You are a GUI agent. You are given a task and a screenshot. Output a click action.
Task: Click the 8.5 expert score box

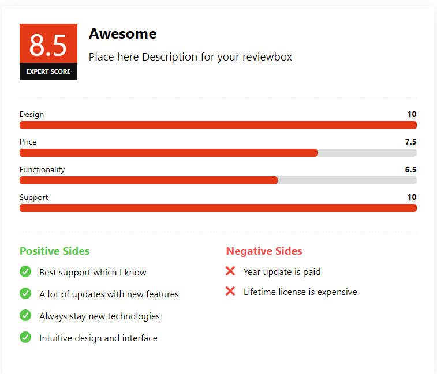point(48,52)
